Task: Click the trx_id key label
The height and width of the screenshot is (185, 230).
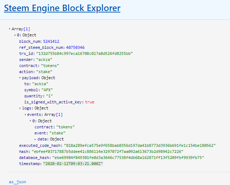Action: point(27,53)
